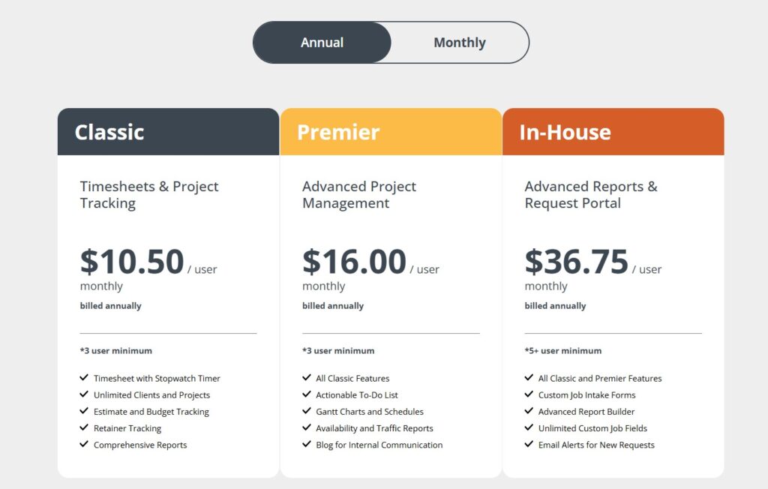Click the checkmark next to Email Alerts for New Requests
Viewport: 768px width, 489px height.
(529, 444)
